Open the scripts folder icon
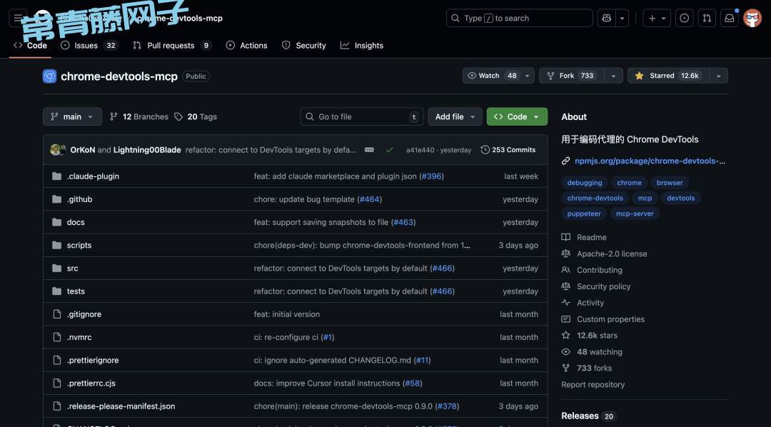 coord(56,245)
